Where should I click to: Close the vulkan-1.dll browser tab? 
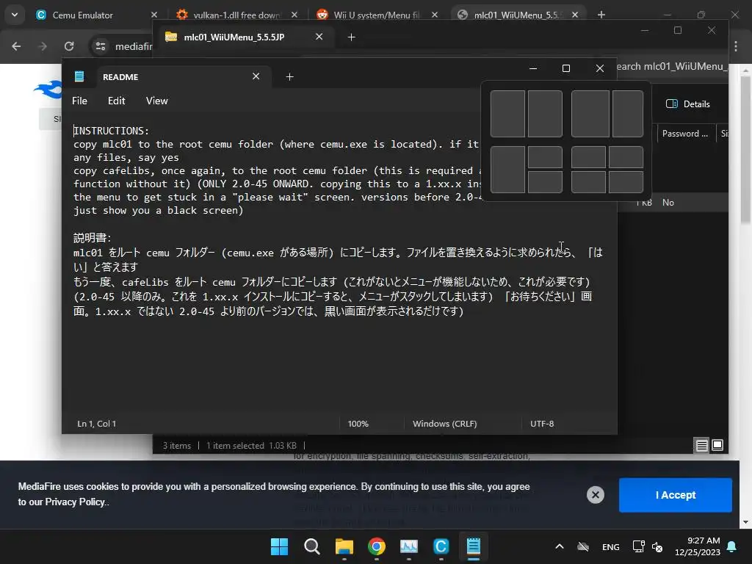[x=294, y=15]
